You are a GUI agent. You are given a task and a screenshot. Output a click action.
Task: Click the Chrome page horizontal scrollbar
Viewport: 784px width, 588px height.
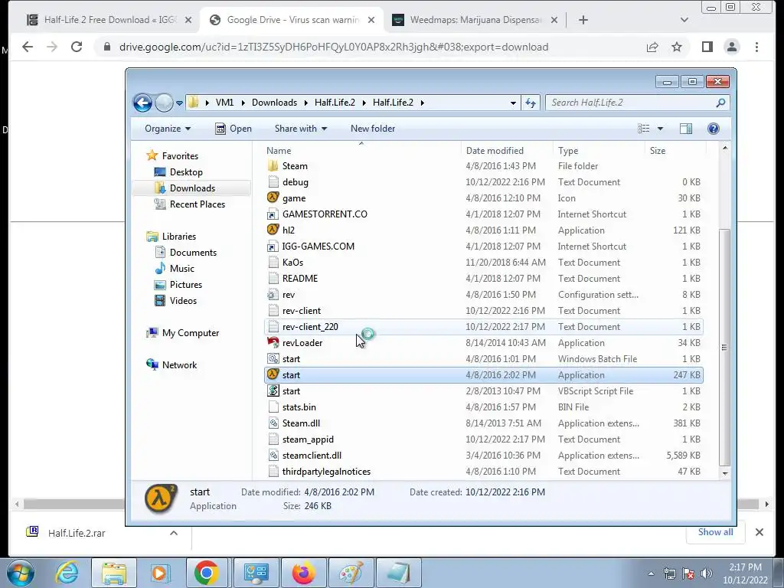(x=74, y=504)
